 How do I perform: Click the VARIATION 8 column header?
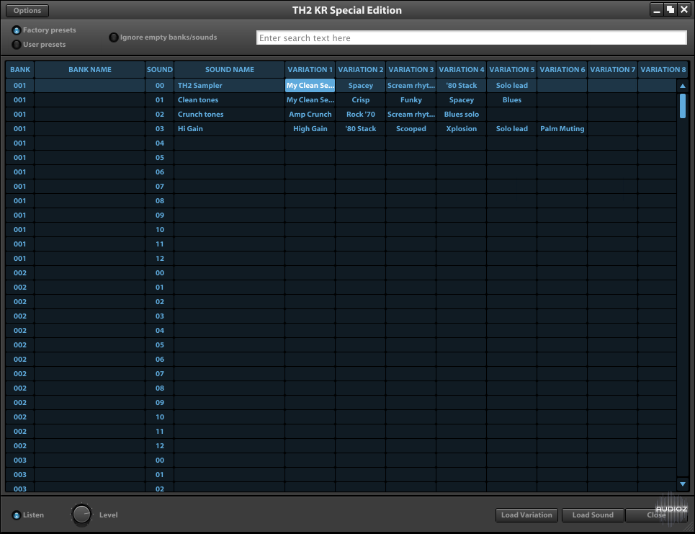[663, 70]
